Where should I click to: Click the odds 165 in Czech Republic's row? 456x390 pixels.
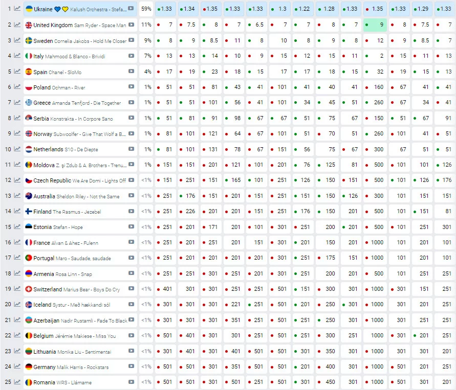click(x=233, y=180)
